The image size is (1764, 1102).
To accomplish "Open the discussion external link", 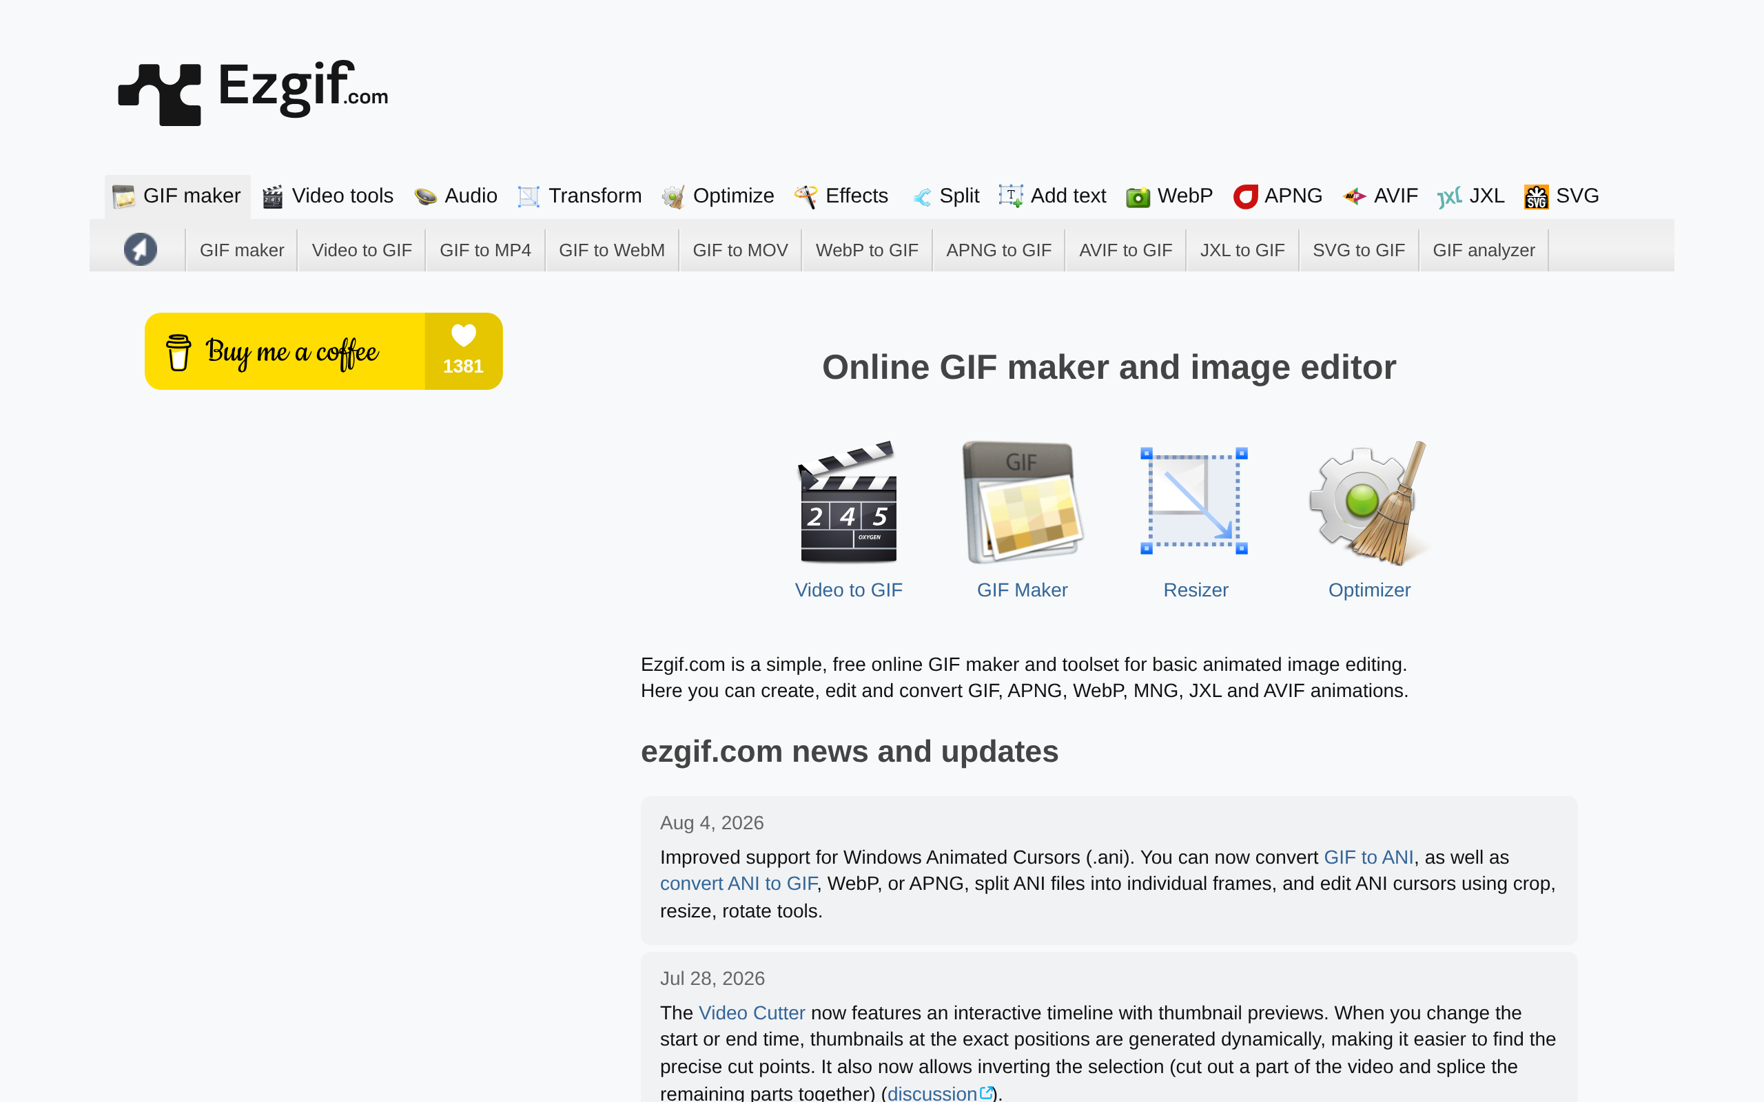I will pos(940,1093).
